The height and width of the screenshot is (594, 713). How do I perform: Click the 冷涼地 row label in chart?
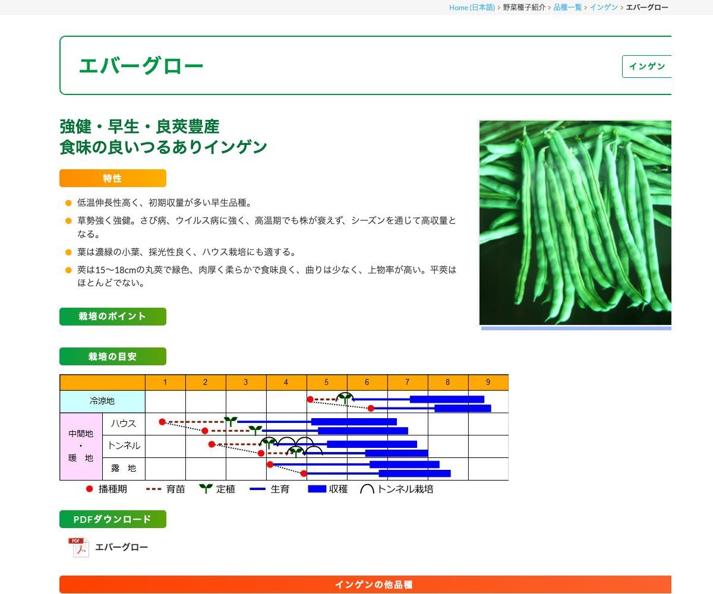(x=102, y=402)
